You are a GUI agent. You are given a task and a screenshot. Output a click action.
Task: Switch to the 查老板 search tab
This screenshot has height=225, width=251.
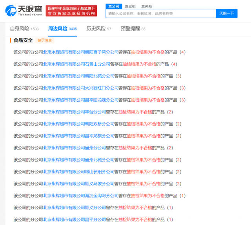pyautogui.click(x=130, y=6)
